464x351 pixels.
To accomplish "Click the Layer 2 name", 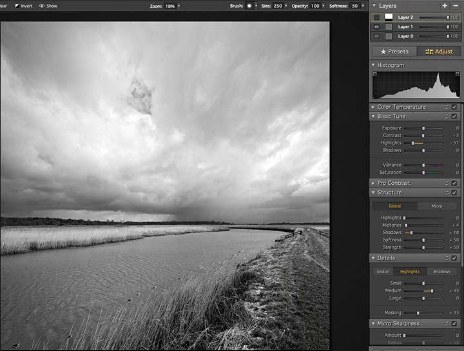I will tap(405, 17).
